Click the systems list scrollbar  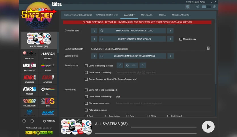coord(58,42)
